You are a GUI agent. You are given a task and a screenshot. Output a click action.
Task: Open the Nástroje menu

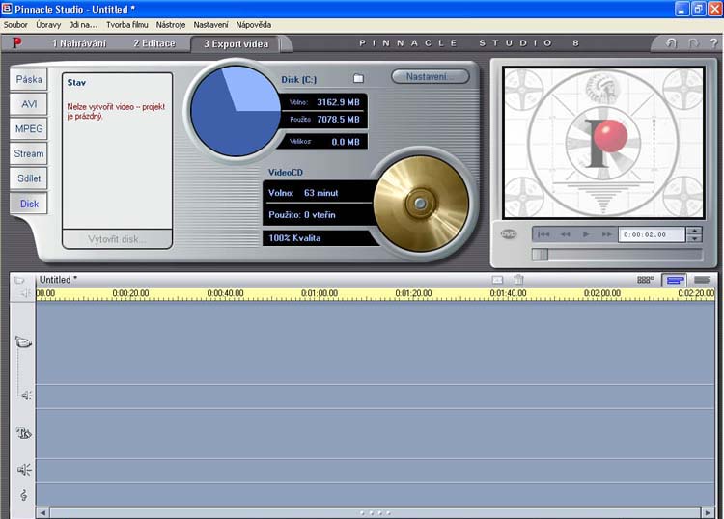pos(170,24)
